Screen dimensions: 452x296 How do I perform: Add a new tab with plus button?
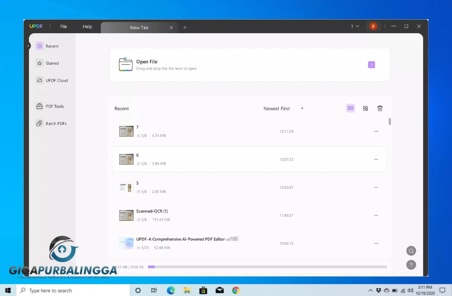pyautogui.click(x=185, y=28)
